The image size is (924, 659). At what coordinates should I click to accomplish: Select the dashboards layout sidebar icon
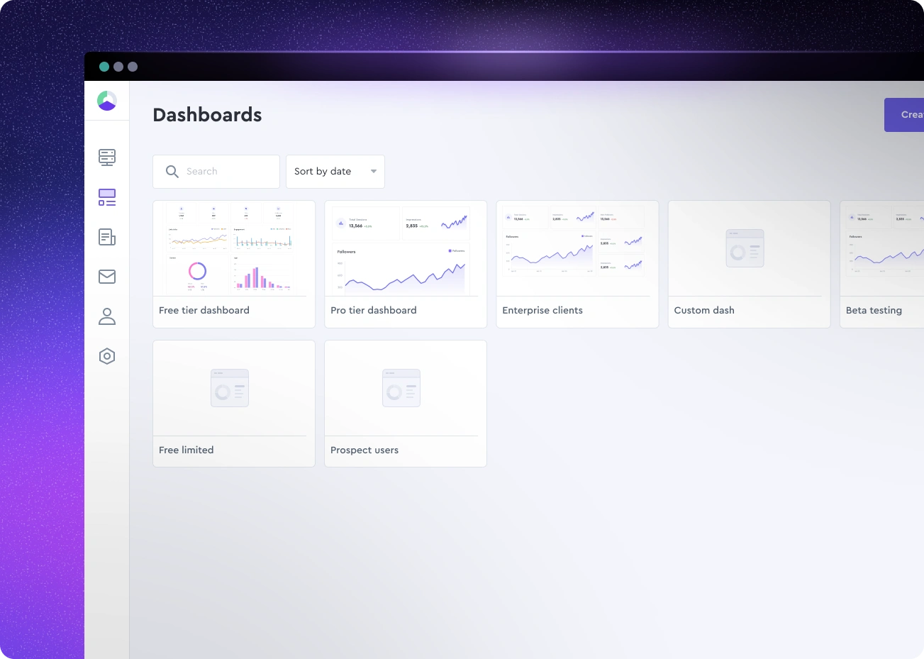click(x=107, y=197)
